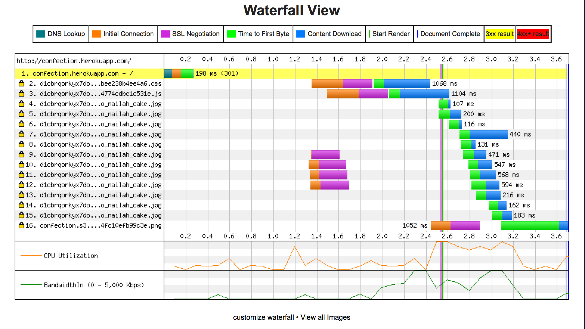Open the View all Images link
The width and height of the screenshot is (585, 329).
(x=326, y=317)
